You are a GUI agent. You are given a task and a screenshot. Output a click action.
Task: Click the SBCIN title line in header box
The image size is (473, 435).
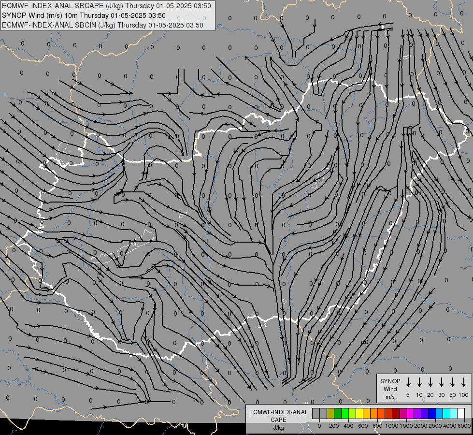coord(102,25)
